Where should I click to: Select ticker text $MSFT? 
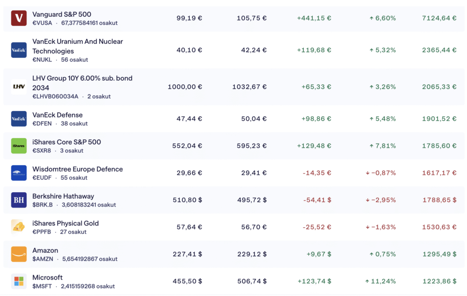click(x=42, y=286)
